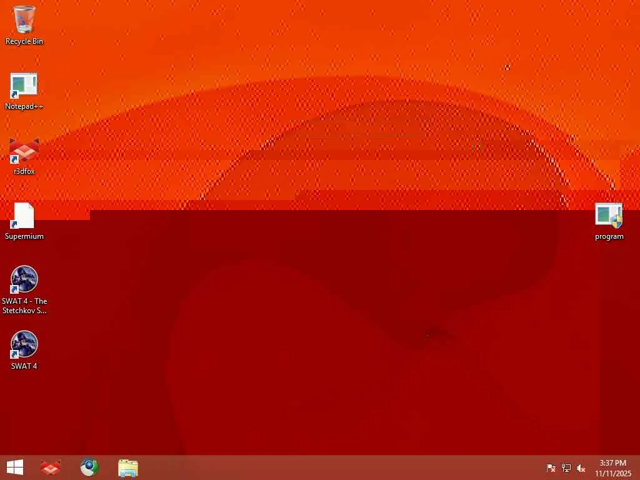Open Action Center flag in system tray
The height and width of the screenshot is (480, 640).
pos(551,467)
